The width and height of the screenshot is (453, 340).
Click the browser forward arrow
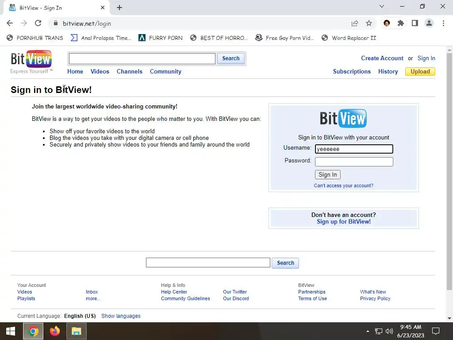pyautogui.click(x=24, y=23)
